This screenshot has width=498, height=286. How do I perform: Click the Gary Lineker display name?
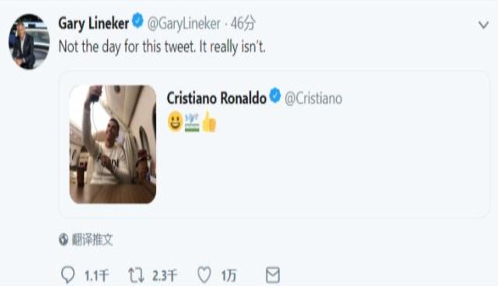[x=94, y=24]
